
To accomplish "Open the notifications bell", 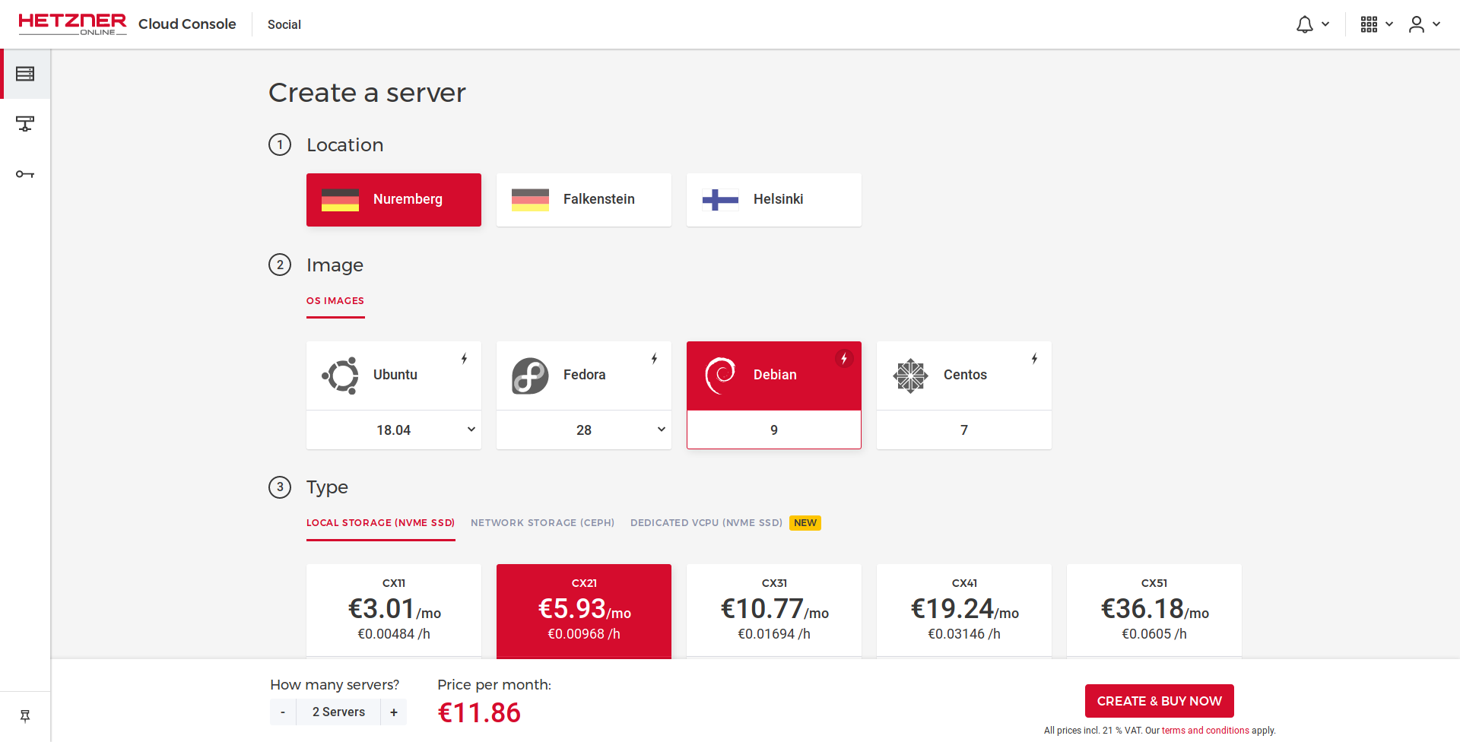I will click(1305, 24).
